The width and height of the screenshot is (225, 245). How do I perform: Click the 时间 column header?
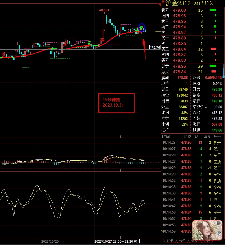point(166,137)
